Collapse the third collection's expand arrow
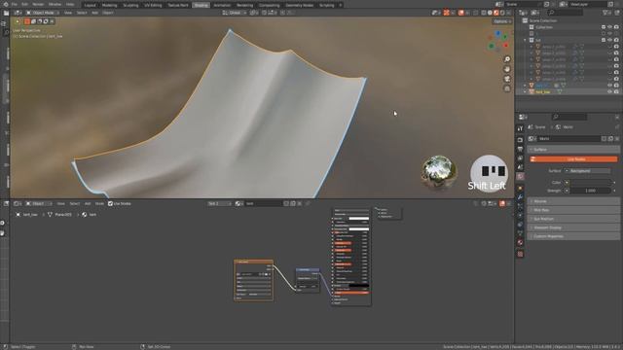Screen dimensions: 623x350 [525, 40]
